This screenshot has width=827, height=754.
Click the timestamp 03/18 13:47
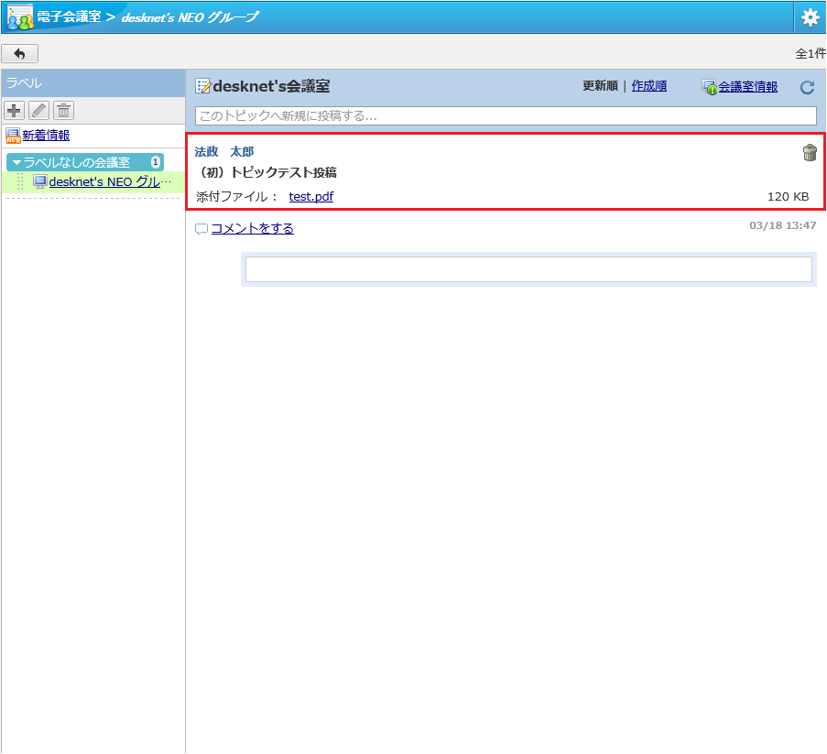pos(783,225)
